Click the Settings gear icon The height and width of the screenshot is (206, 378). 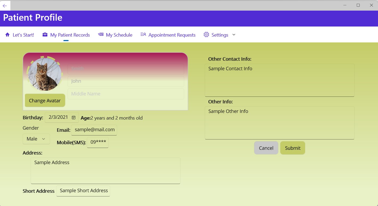coord(206,34)
